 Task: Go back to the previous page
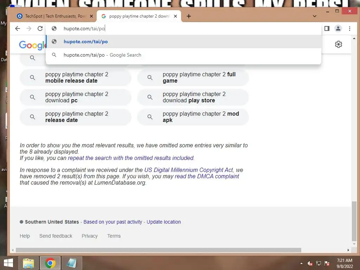(18, 28)
